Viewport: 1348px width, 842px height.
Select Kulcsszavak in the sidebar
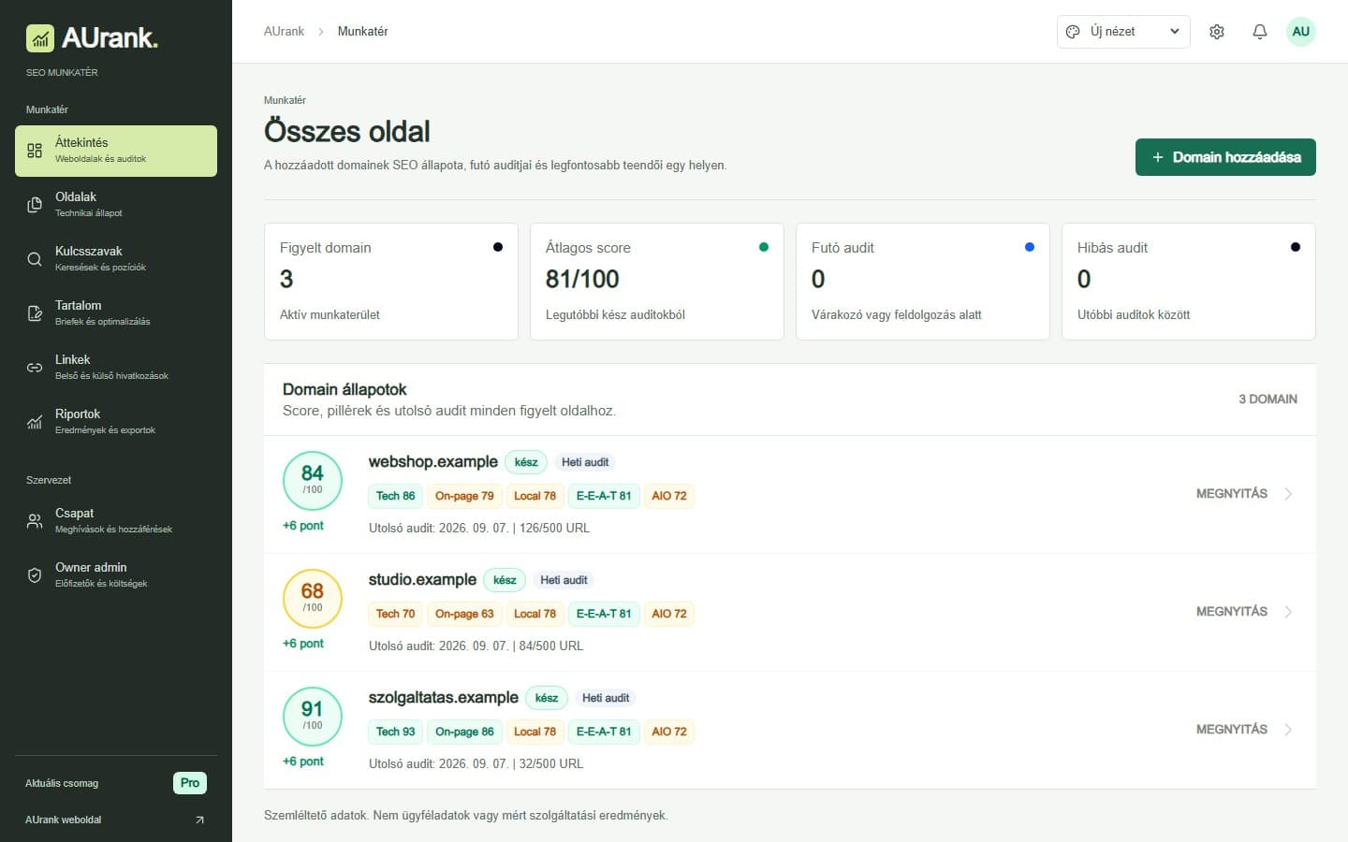(116, 259)
